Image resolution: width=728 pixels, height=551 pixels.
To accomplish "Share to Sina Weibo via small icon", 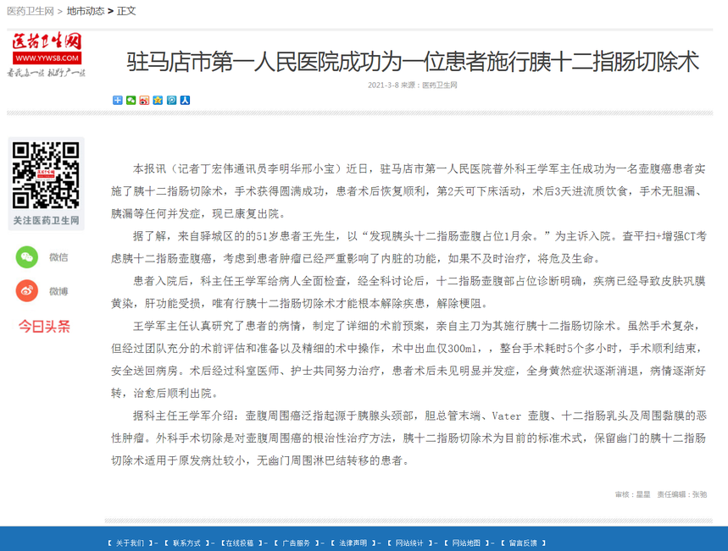I will coord(144,100).
